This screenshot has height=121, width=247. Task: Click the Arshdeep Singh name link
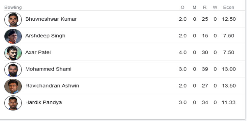(45, 36)
